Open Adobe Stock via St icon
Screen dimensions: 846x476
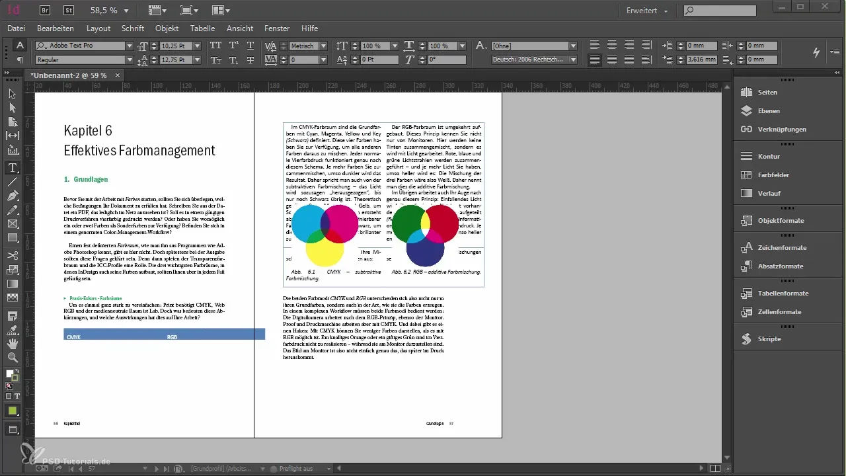pyautogui.click(x=69, y=11)
